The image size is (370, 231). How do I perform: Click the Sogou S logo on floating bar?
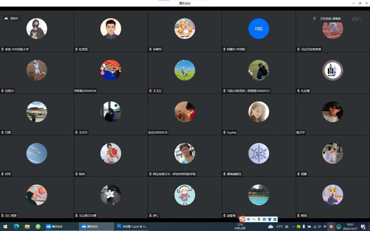242,219
